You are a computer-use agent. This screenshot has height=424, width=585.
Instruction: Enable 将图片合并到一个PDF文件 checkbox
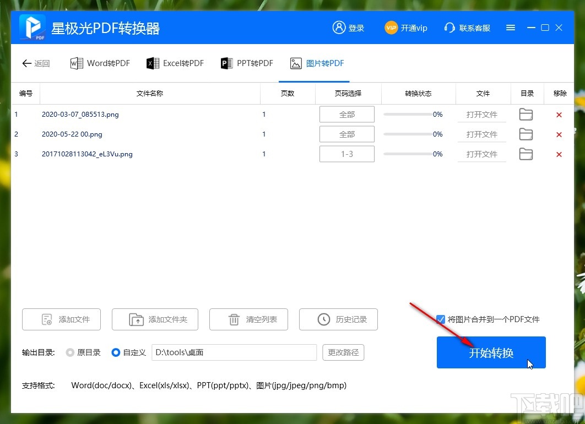coord(440,319)
